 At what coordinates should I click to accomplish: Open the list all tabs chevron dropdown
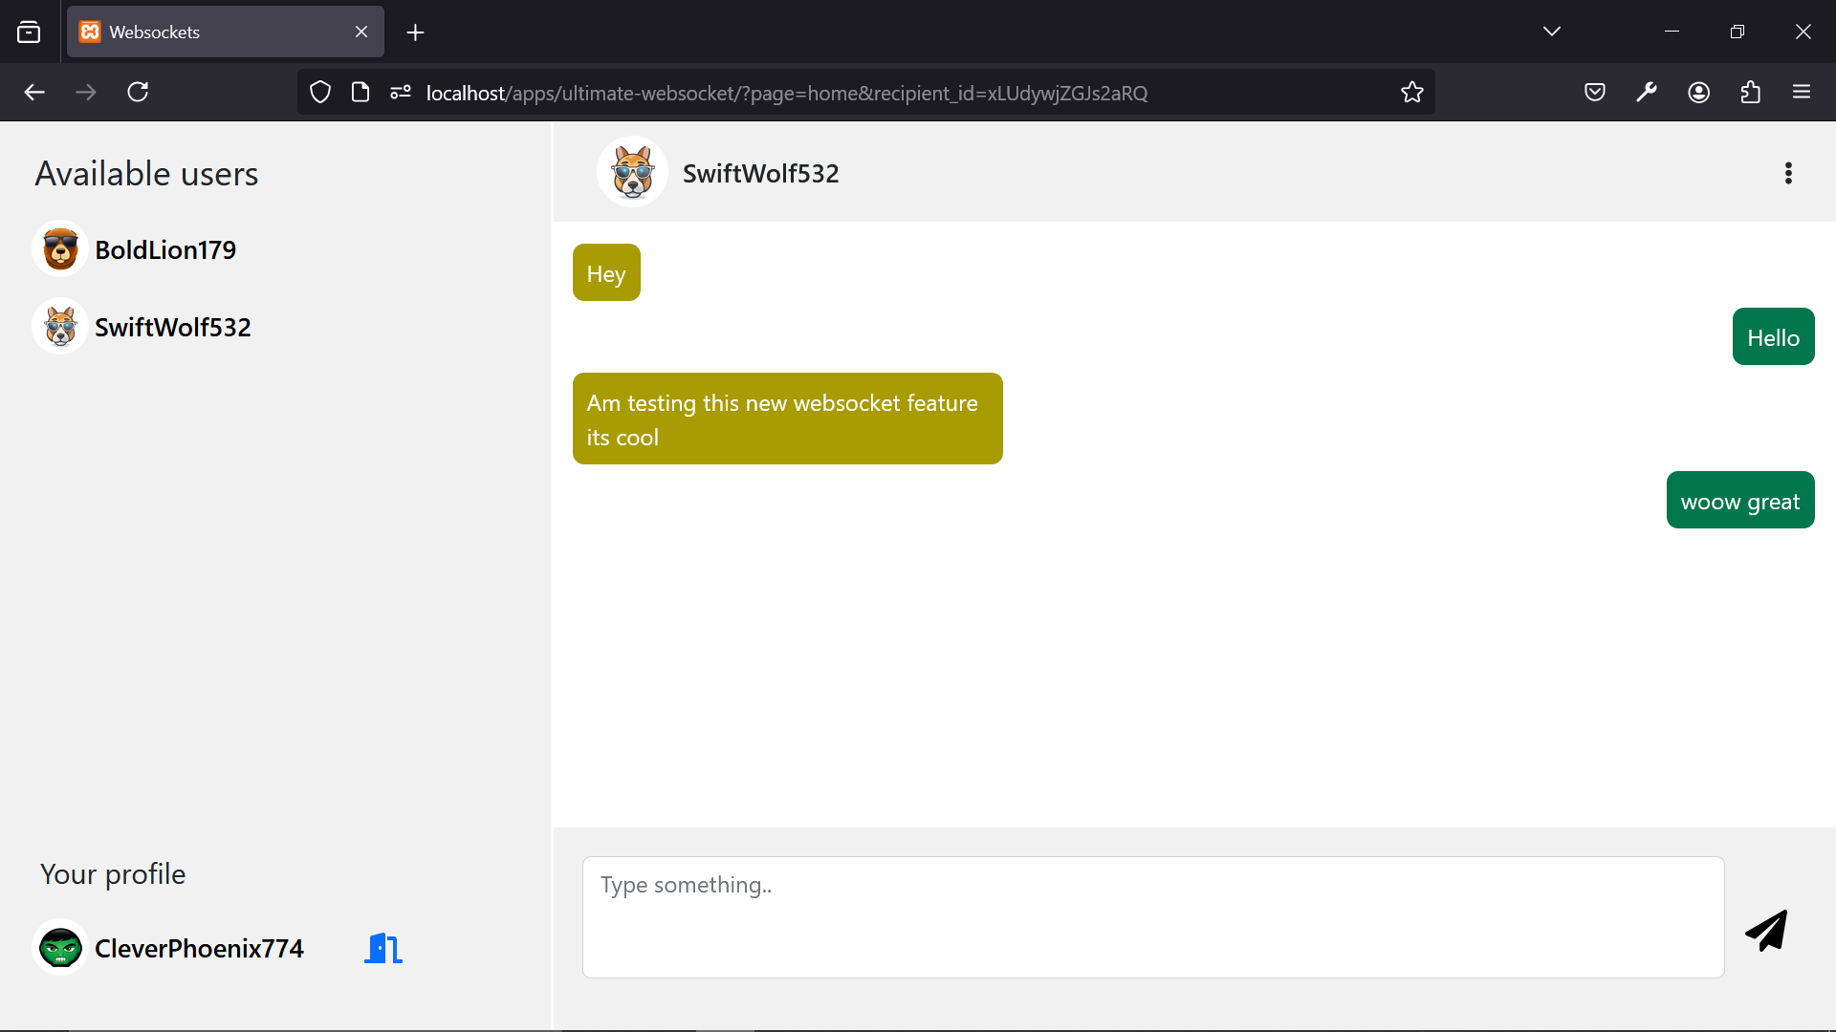click(x=1551, y=31)
